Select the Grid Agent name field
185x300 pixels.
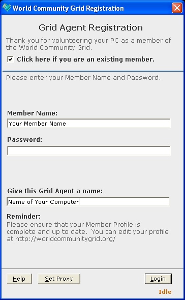pos(88,202)
